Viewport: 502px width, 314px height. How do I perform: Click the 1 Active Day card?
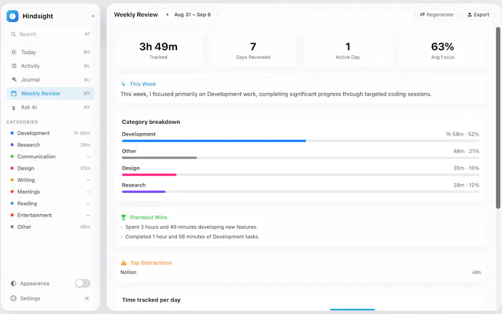point(348,50)
